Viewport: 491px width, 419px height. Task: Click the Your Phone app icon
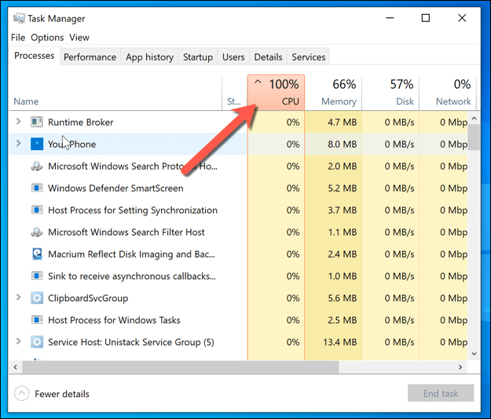[37, 144]
